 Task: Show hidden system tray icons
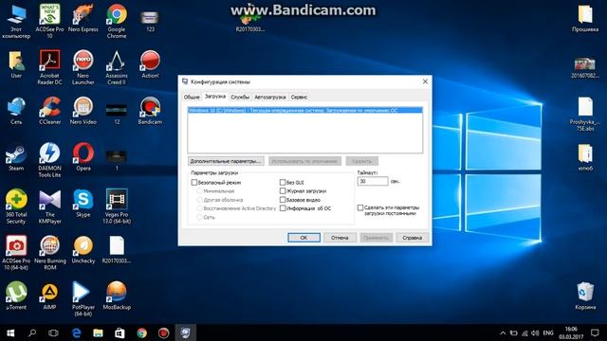503,332
